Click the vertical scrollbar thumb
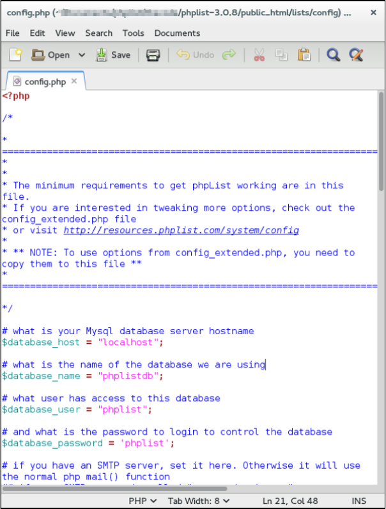The image size is (386, 509). 381,142
